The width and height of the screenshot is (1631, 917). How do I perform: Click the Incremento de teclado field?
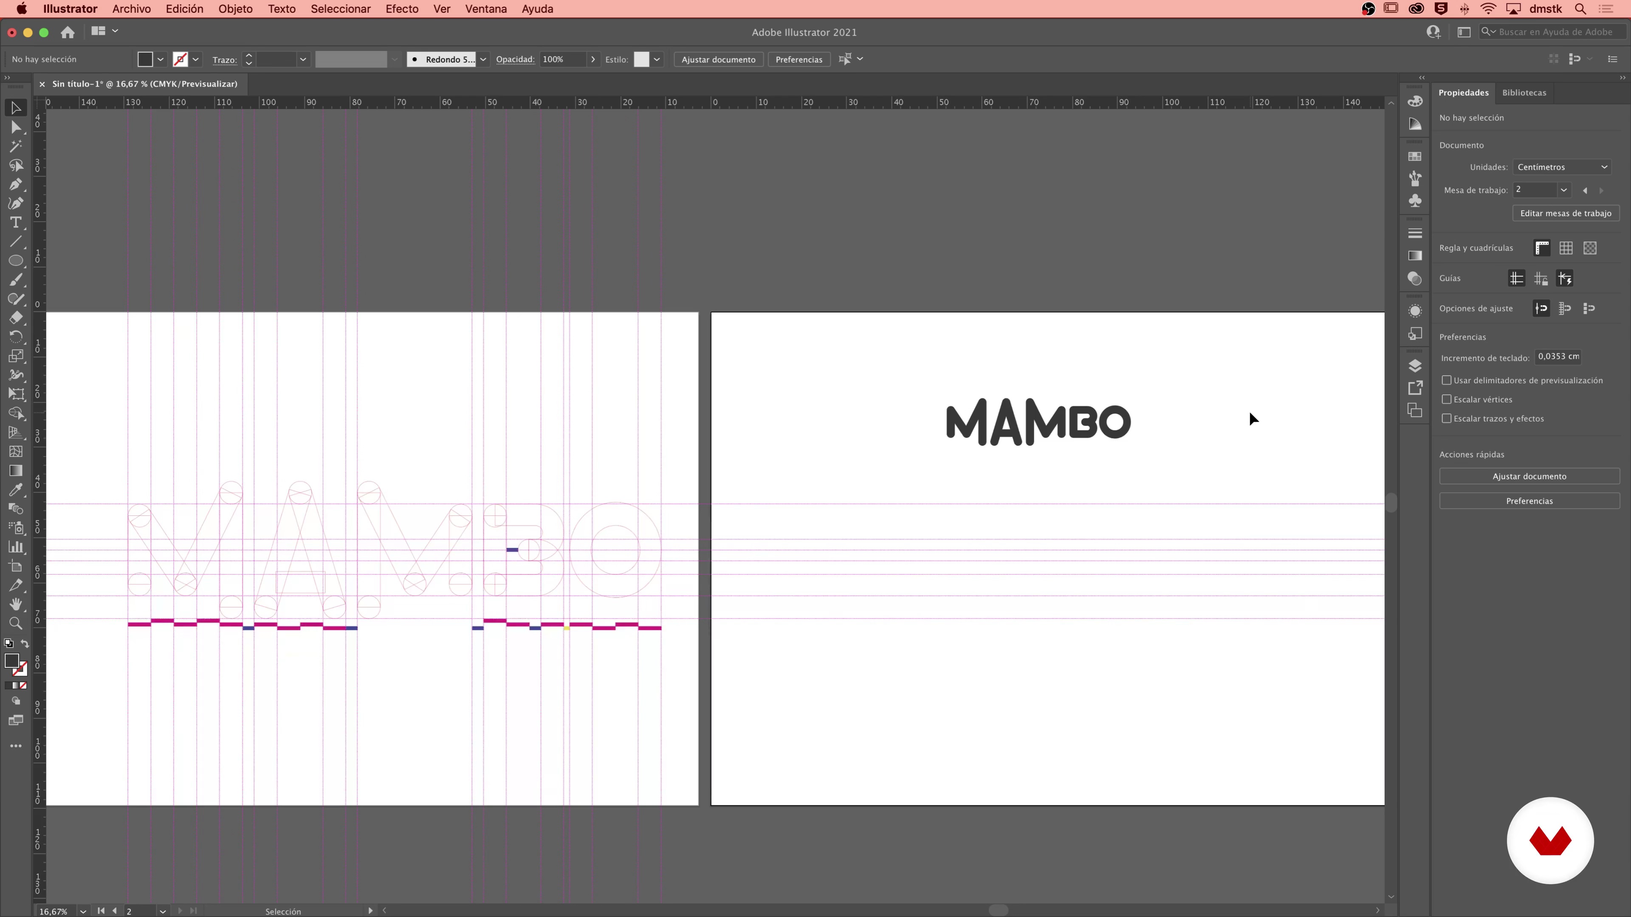(x=1558, y=357)
